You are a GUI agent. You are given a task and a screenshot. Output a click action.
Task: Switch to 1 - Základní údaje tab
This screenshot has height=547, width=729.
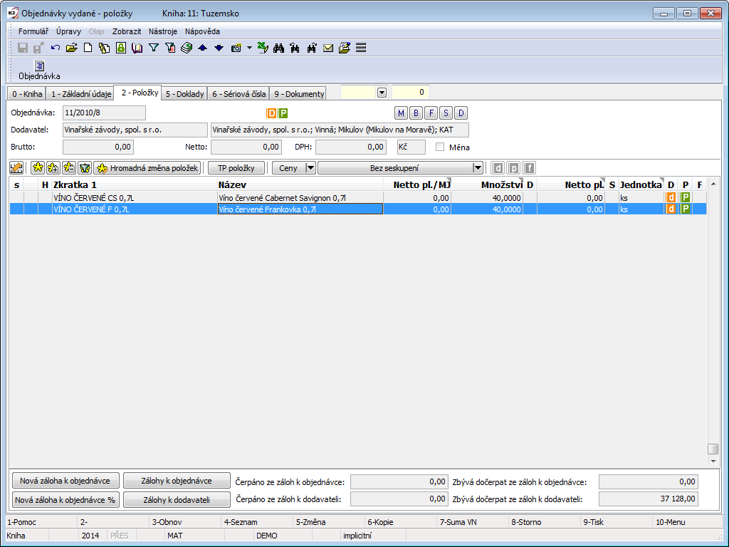[x=81, y=94]
